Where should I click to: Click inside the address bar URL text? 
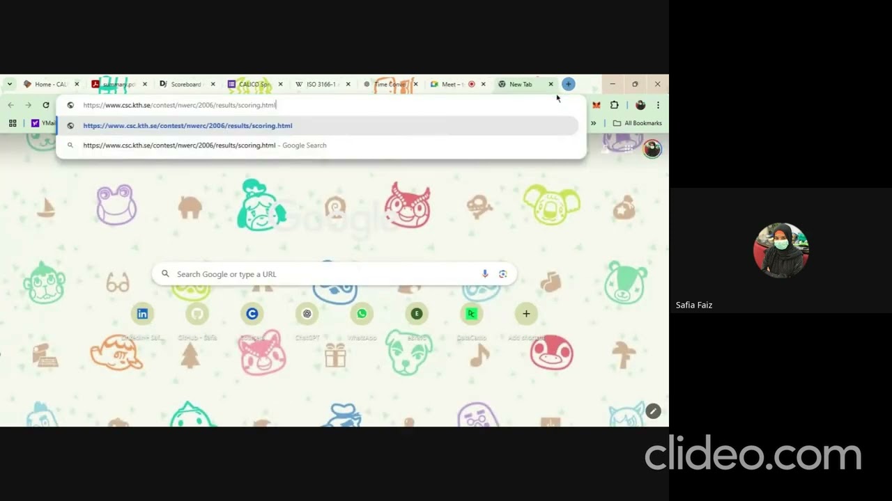pos(180,105)
